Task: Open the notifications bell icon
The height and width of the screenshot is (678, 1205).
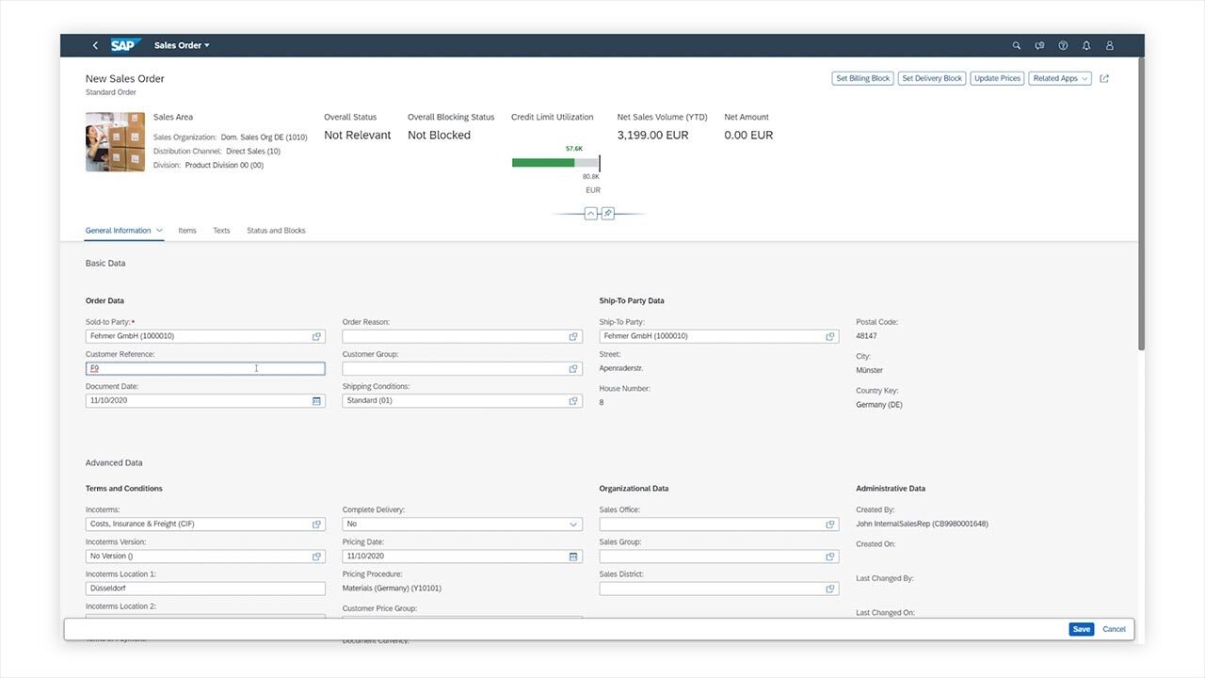Action: pyautogui.click(x=1085, y=44)
